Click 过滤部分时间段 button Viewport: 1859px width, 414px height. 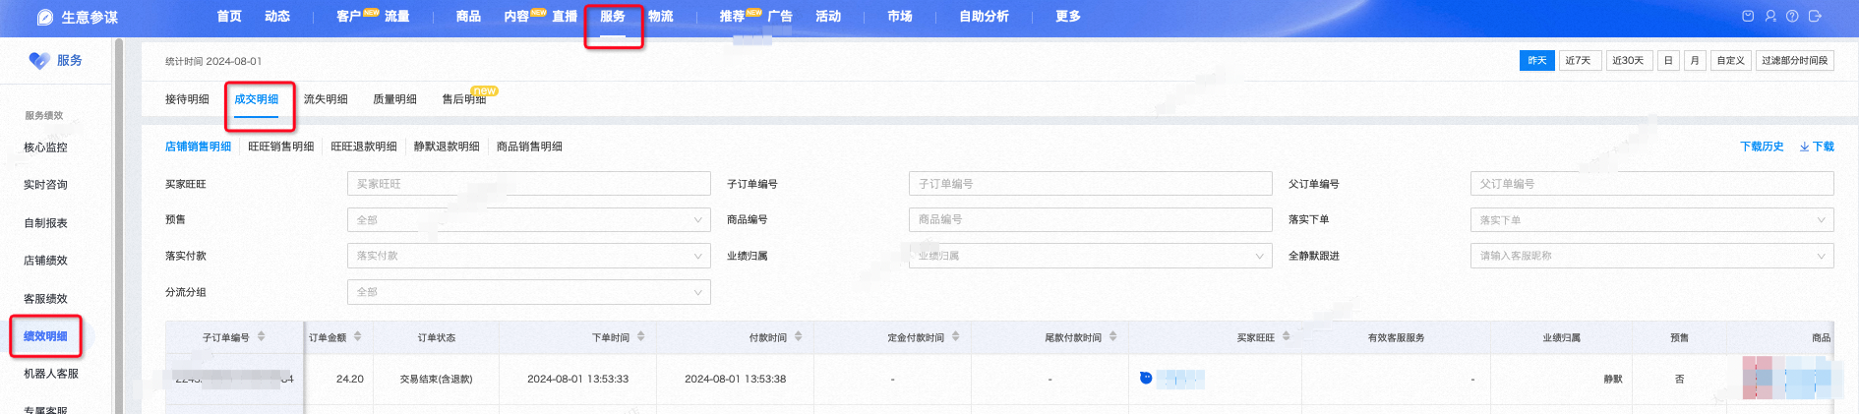click(x=1795, y=61)
